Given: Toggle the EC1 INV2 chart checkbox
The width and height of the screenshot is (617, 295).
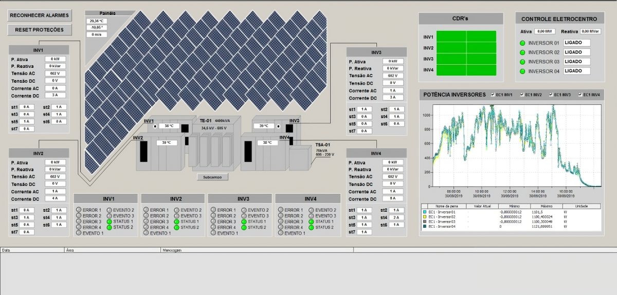Looking at the screenshot, I should [522, 95].
